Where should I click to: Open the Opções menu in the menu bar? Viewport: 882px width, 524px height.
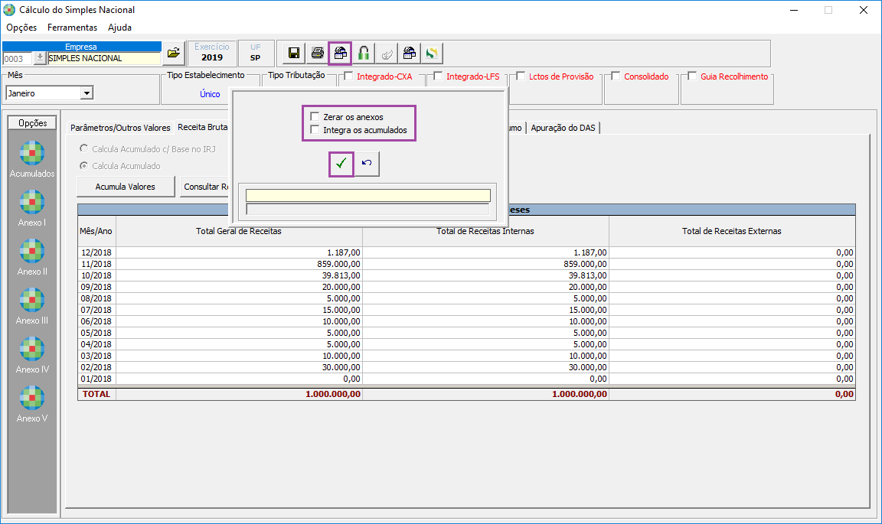click(x=21, y=28)
